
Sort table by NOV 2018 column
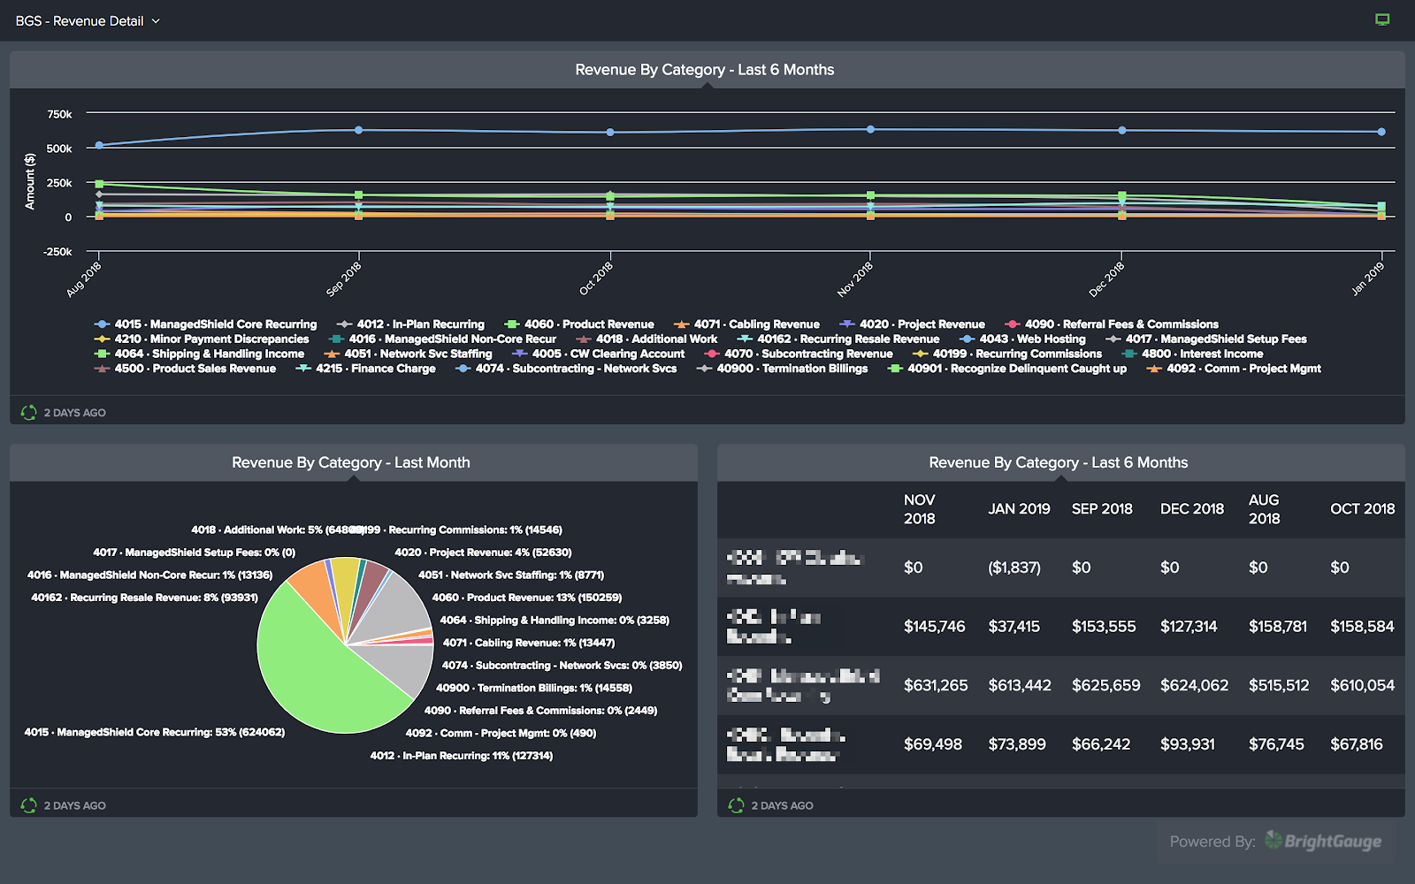point(919,509)
